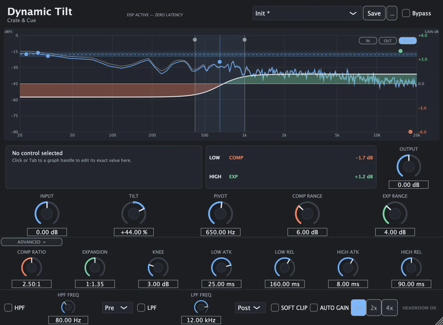Switch graph view to BOTH

[x=408, y=41]
